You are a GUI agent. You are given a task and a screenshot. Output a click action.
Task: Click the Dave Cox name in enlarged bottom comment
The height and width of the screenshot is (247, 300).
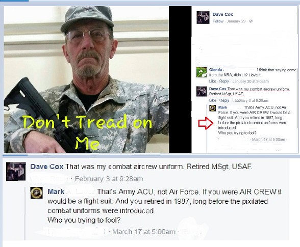(47, 167)
